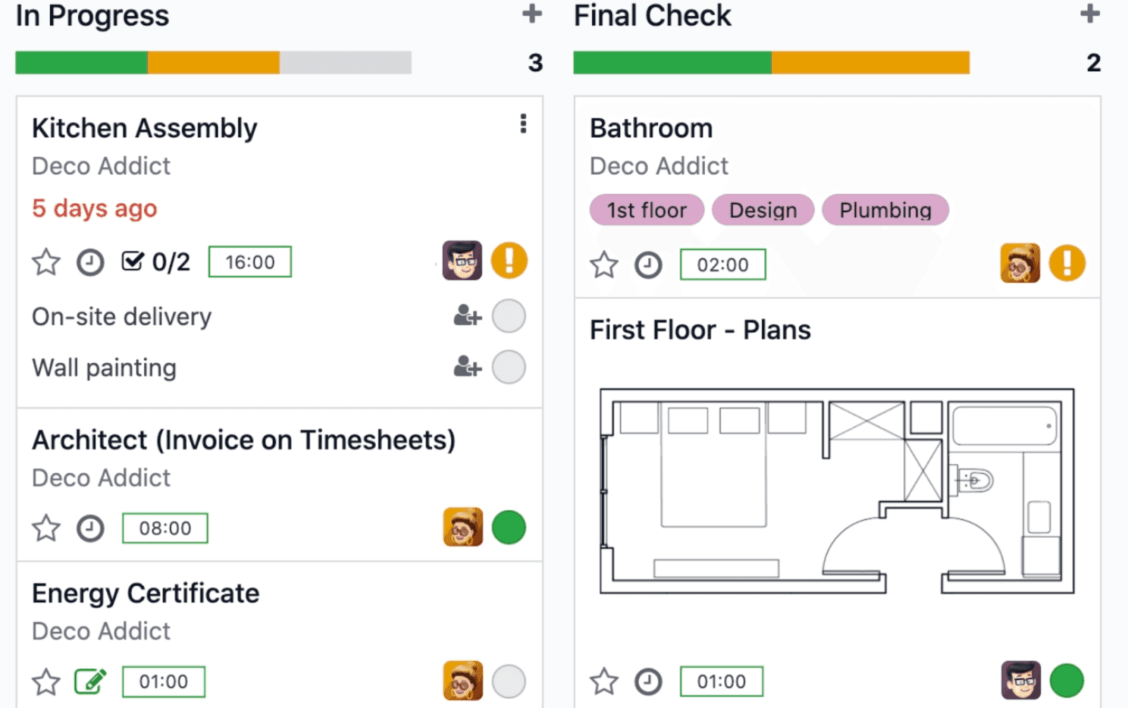Add a new task to Final Check column
The image size is (1128, 708).
[1089, 14]
